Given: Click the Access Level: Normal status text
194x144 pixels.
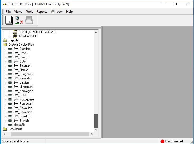Looking at the screenshot, I should coord(16,141).
